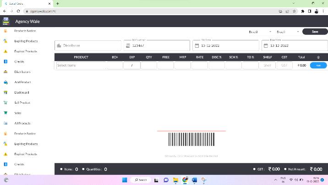
Task: Open the Add Product sidebar icon
Action: pyautogui.click(x=5, y=82)
